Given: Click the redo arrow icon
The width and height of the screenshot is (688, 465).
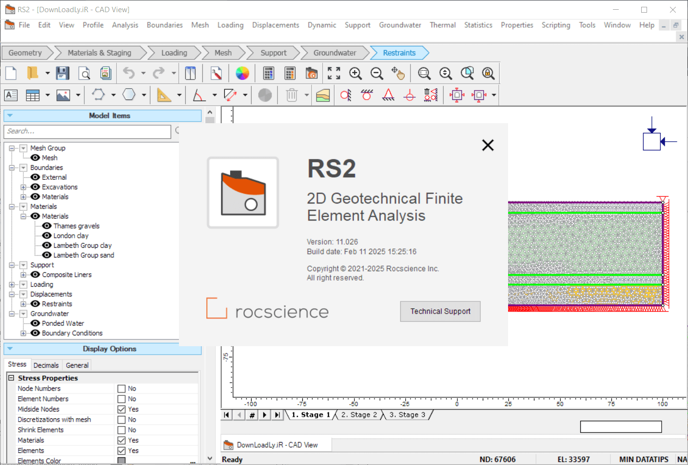Looking at the screenshot, I should click(x=159, y=73).
